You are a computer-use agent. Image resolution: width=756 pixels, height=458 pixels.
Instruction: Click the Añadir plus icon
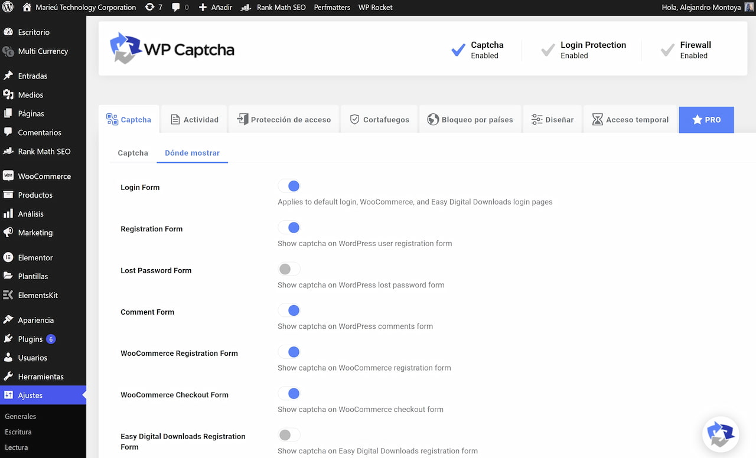[203, 7]
